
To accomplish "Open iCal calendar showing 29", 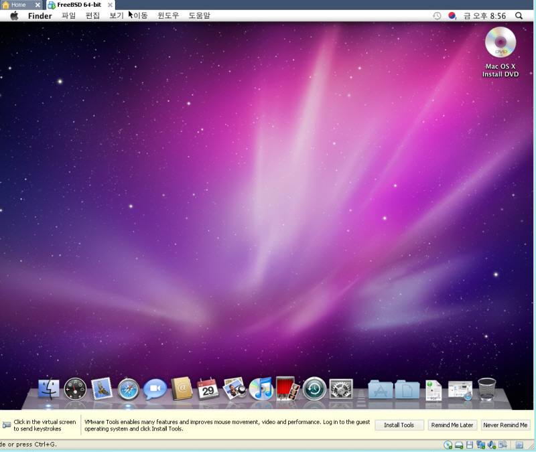I will 208,388.
